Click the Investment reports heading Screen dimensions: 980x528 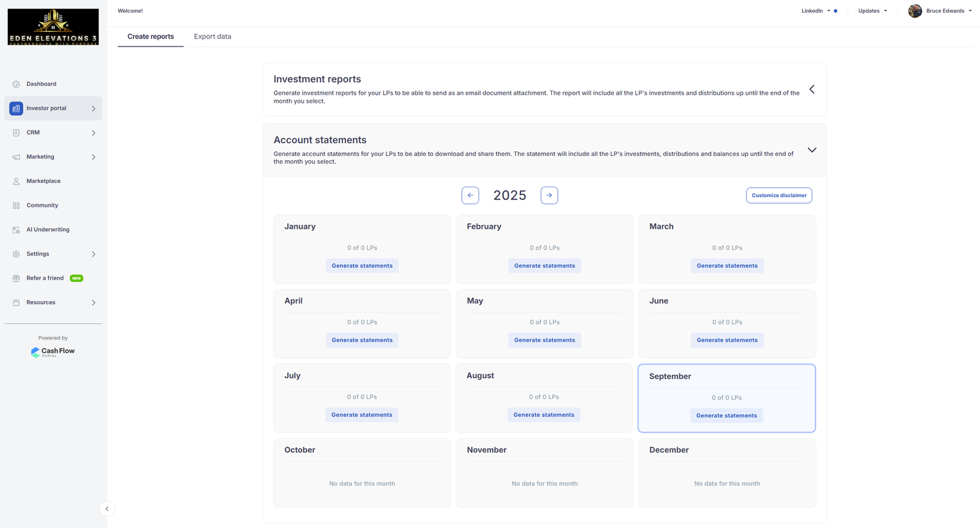coord(317,79)
